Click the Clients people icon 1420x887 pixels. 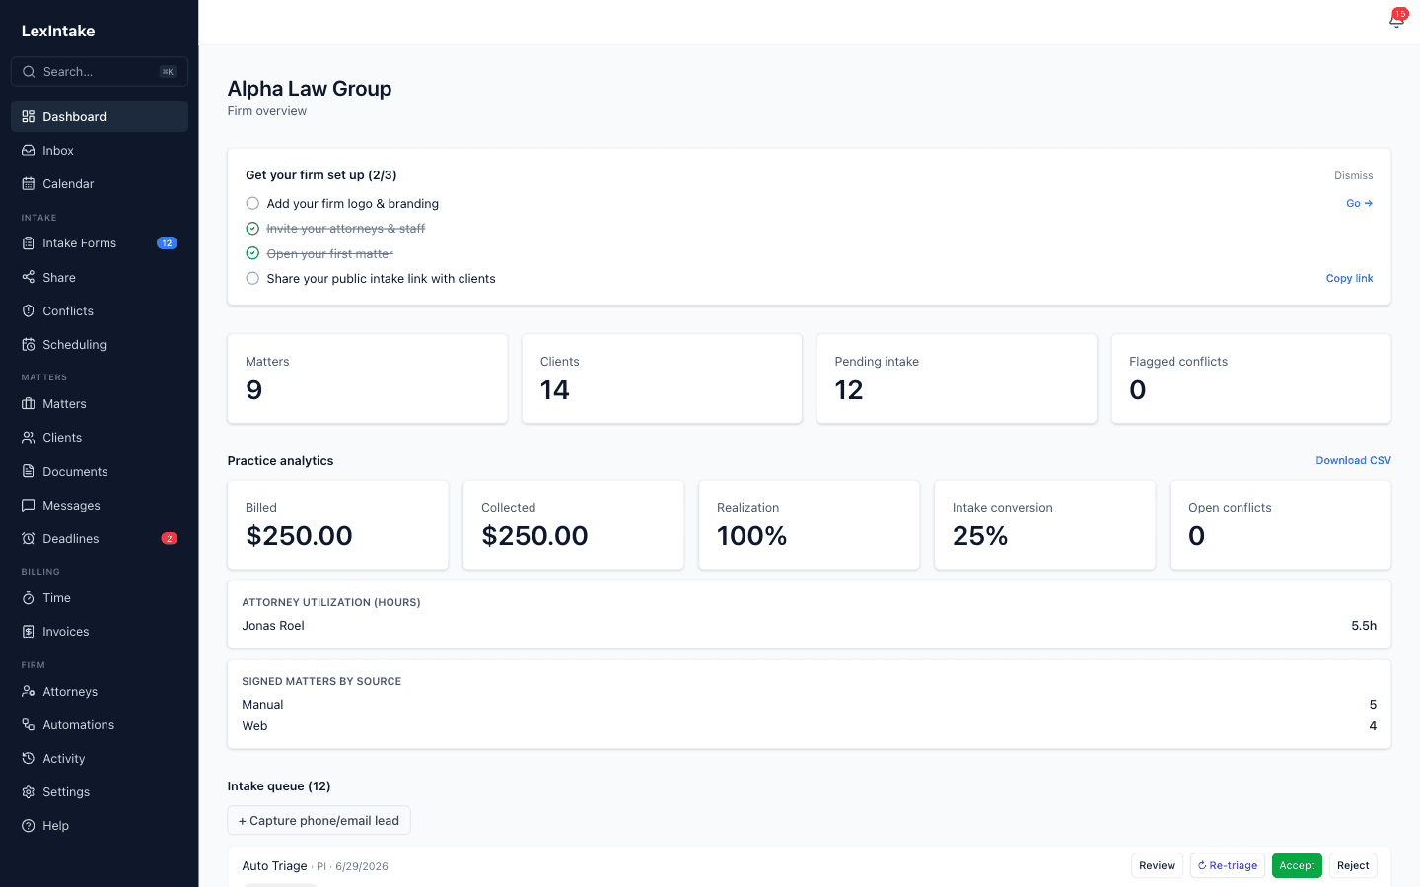click(29, 437)
